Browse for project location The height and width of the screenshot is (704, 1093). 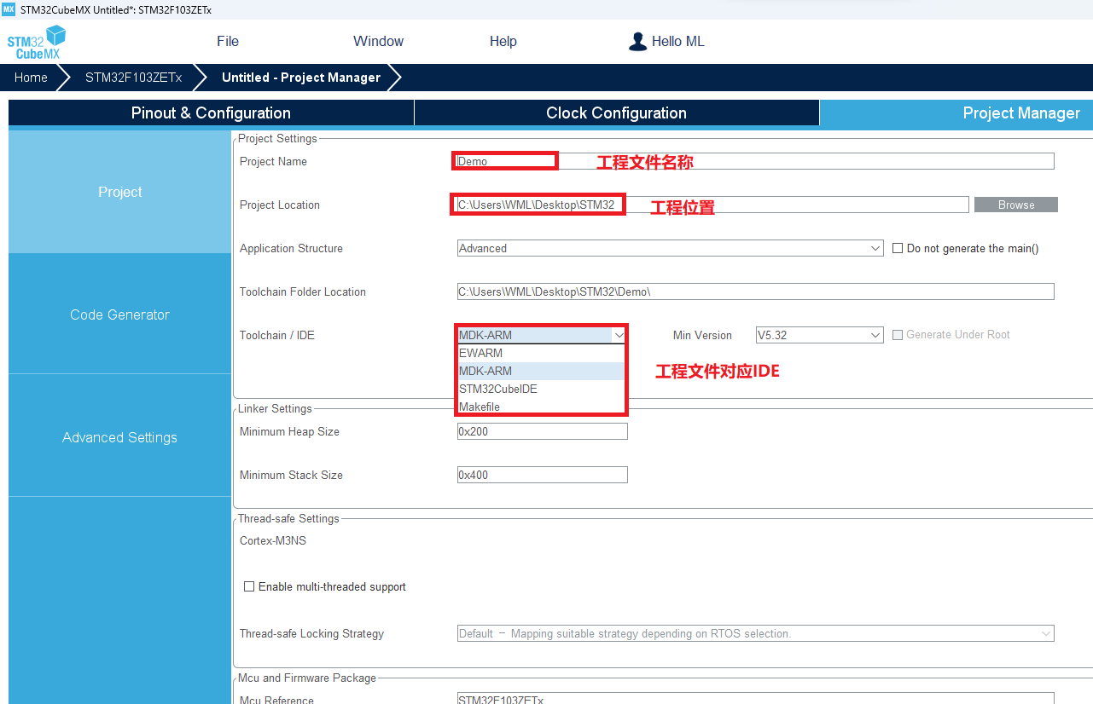[x=1016, y=205]
